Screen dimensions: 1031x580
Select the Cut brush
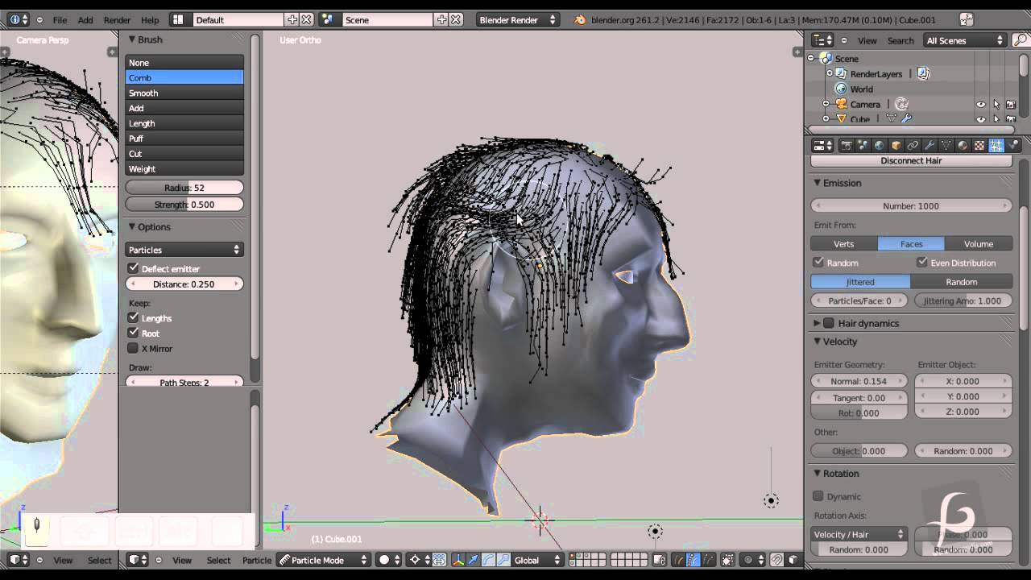(x=184, y=154)
